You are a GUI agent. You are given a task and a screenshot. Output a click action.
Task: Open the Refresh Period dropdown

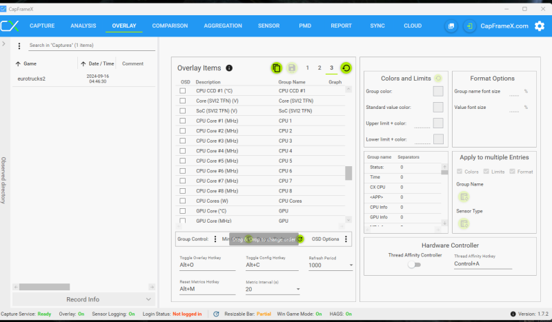[351, 265]
